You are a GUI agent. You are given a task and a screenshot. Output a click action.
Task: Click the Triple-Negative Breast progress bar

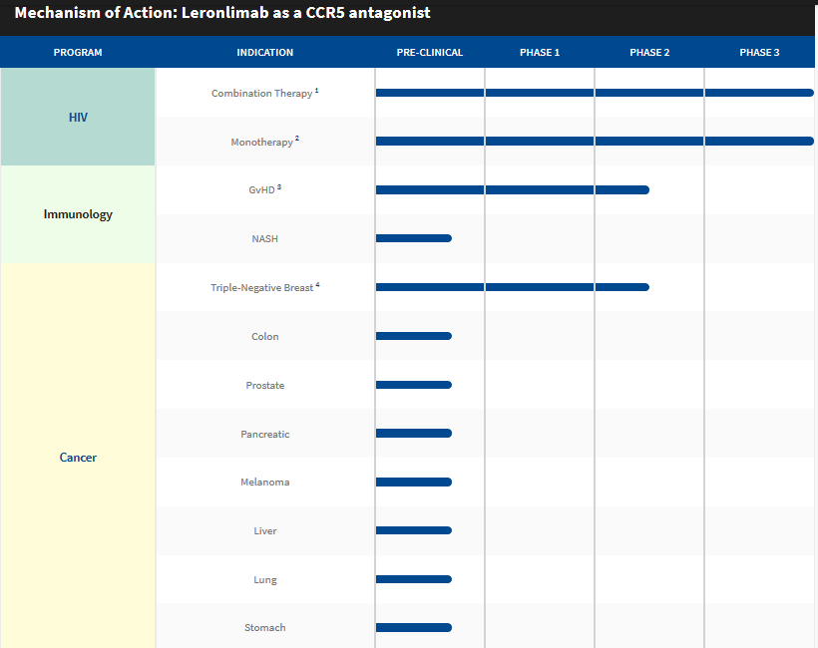pyautogui.click(x=513, y=287)
